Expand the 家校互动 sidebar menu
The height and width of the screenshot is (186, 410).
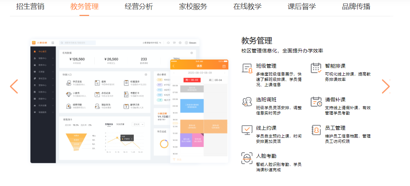43,79
